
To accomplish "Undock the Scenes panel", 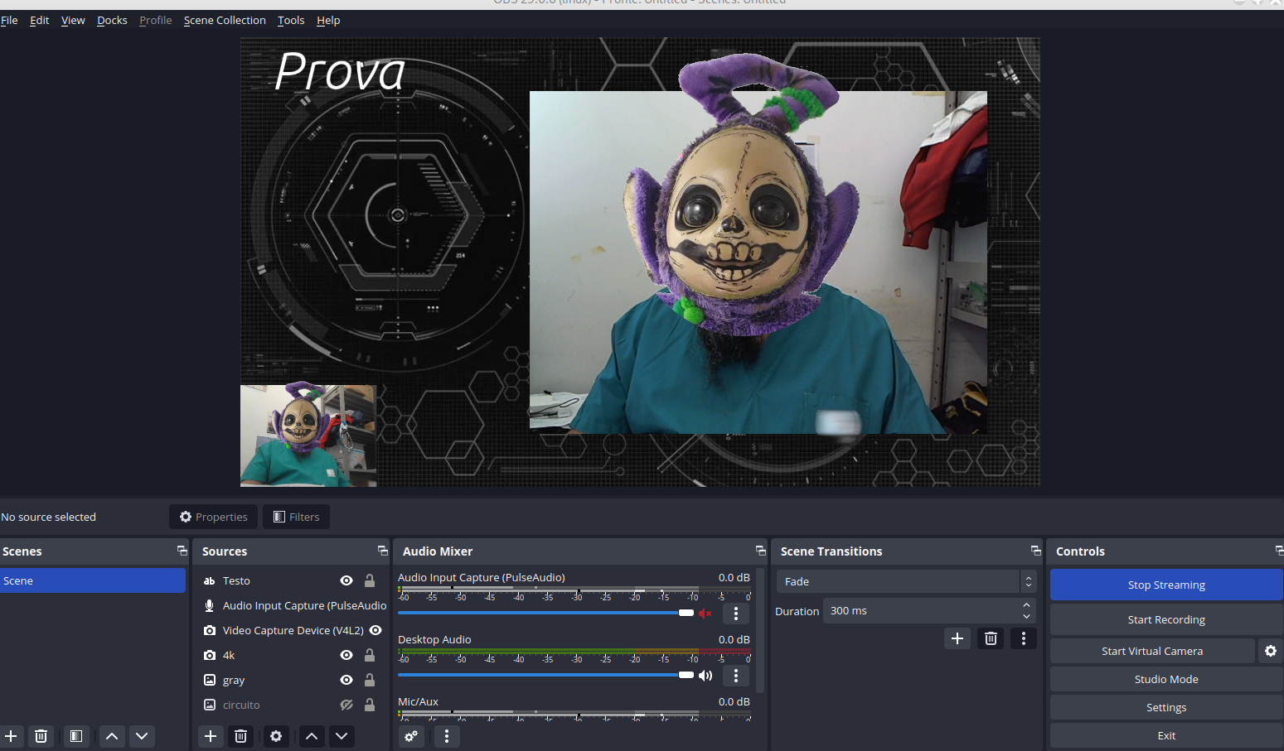I will (x=182, y=551).
